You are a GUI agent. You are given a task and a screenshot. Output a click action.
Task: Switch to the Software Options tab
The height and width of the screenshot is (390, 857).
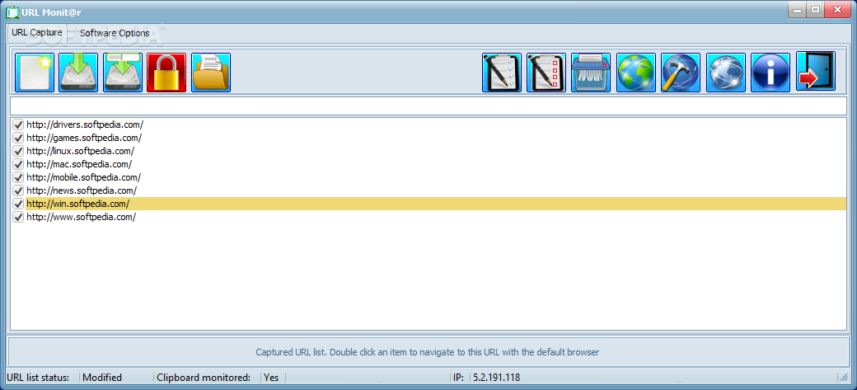(115, 33)
